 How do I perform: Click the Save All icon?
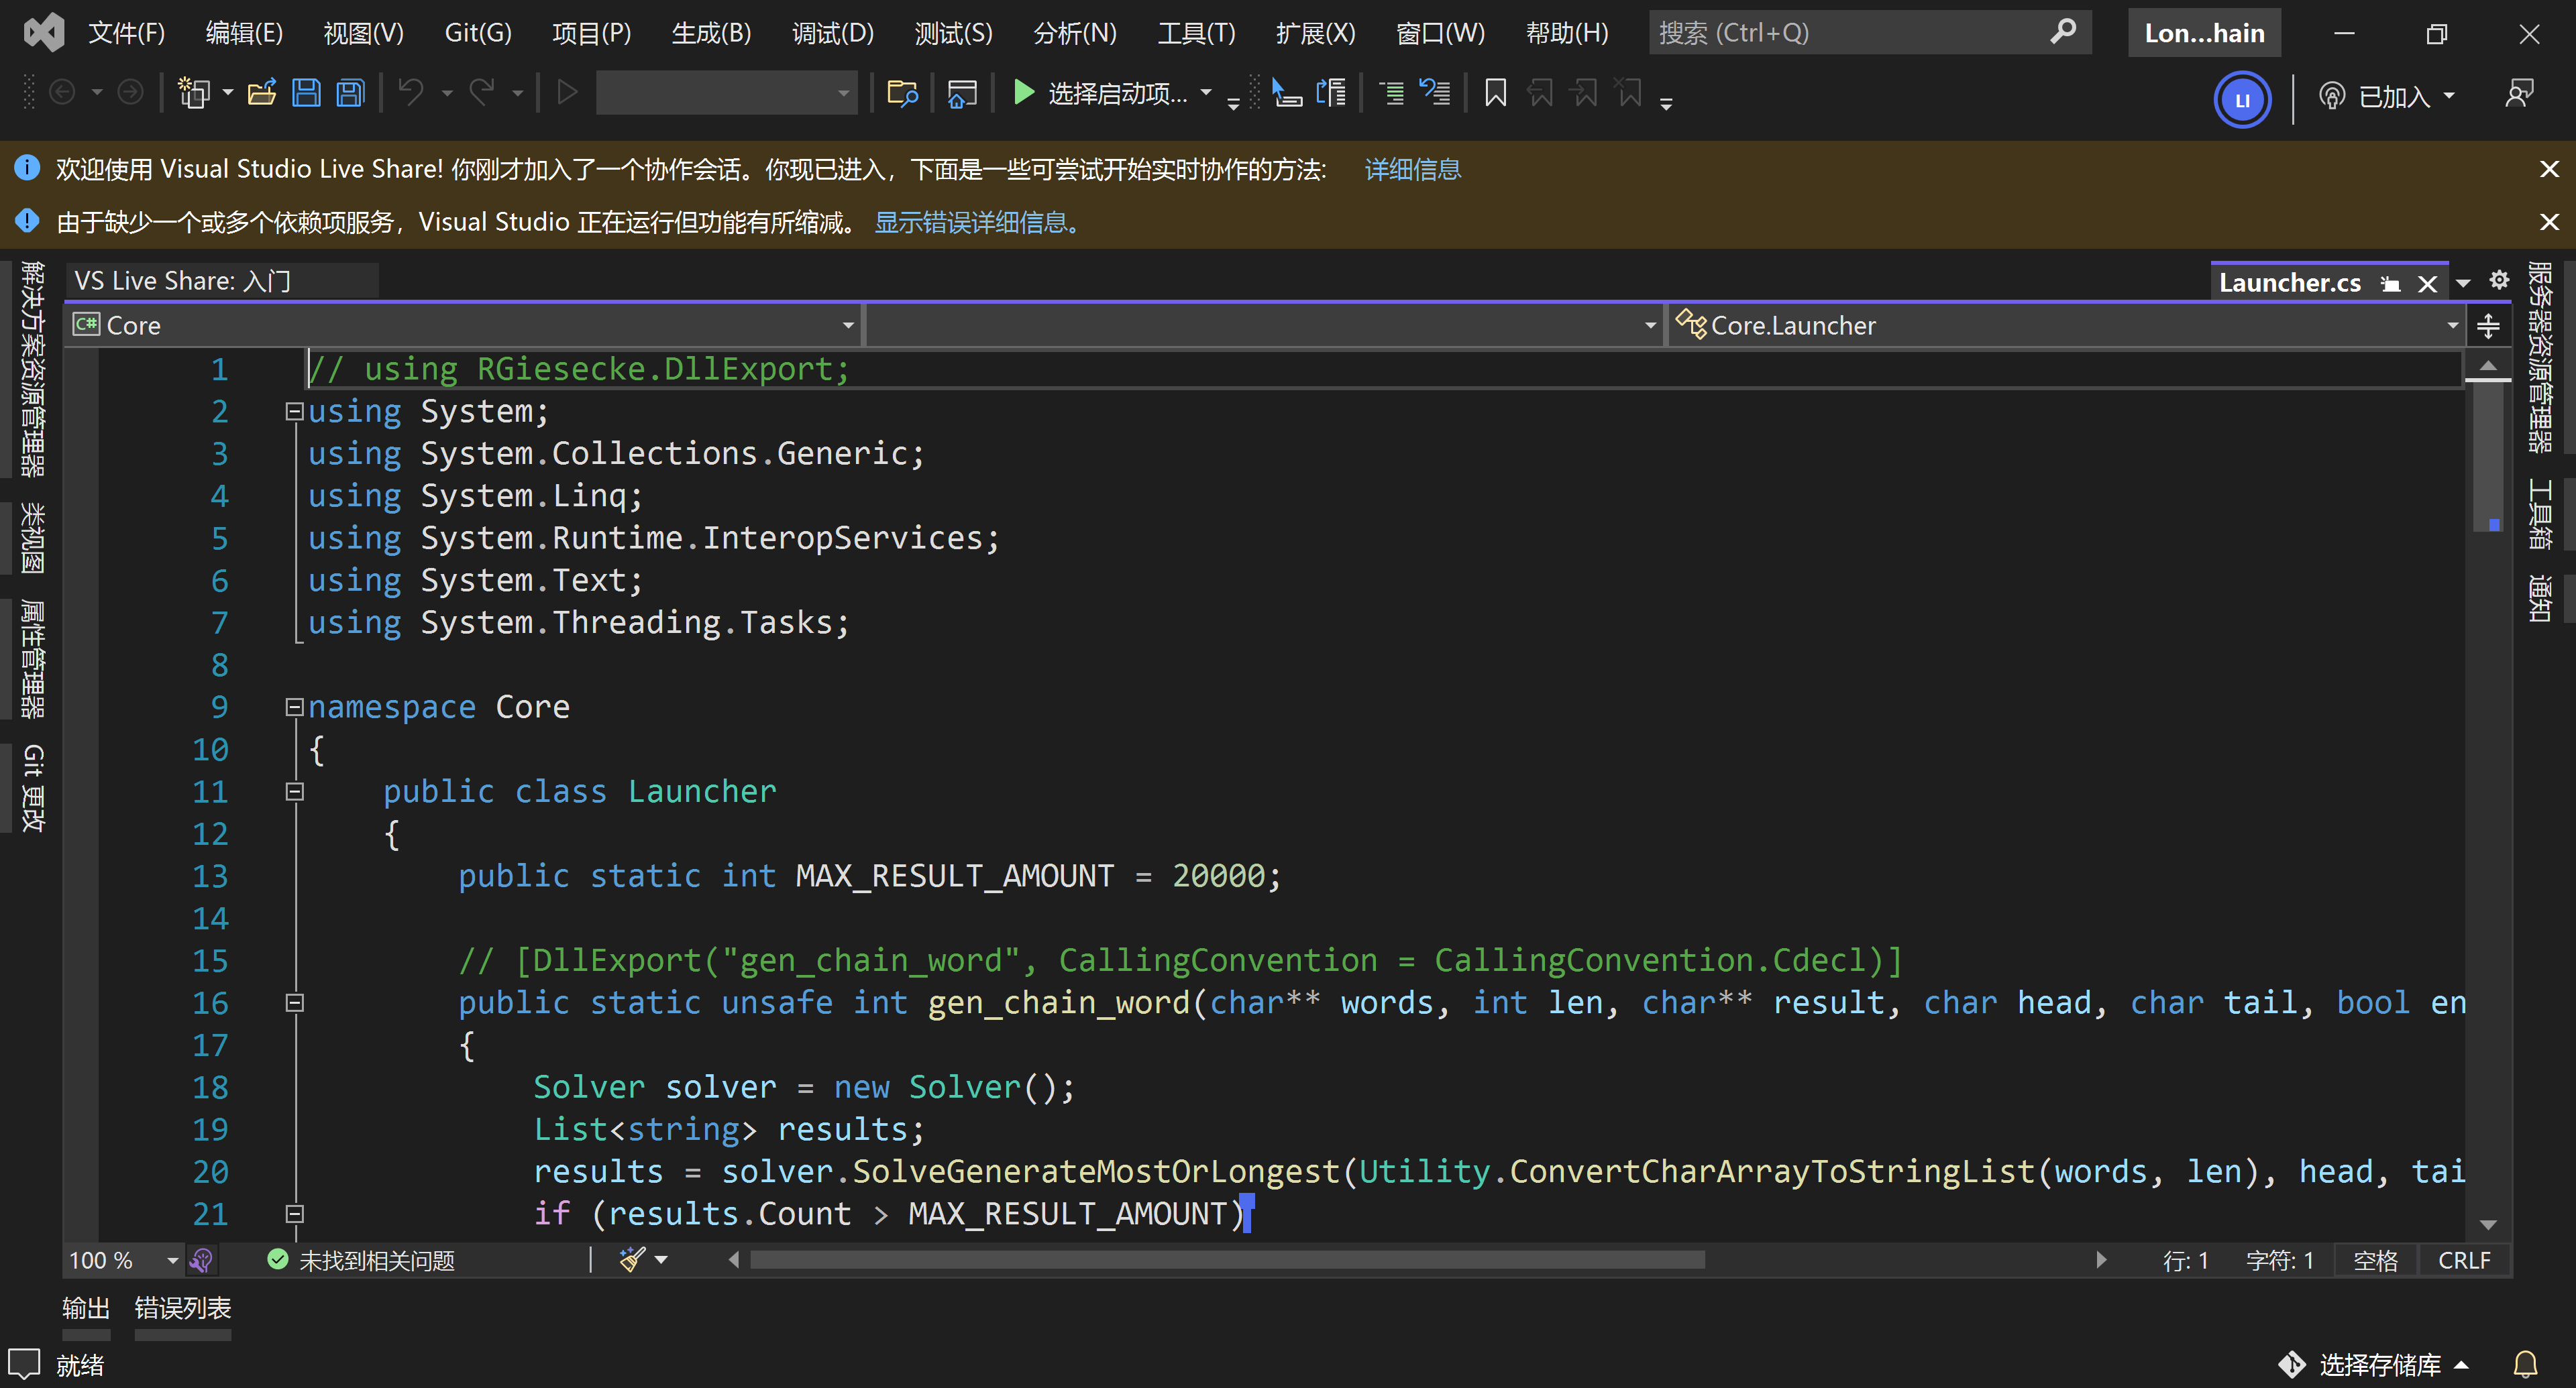[351, 93]
